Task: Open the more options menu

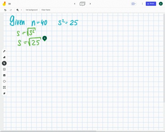Action: [x=142, y=4]
